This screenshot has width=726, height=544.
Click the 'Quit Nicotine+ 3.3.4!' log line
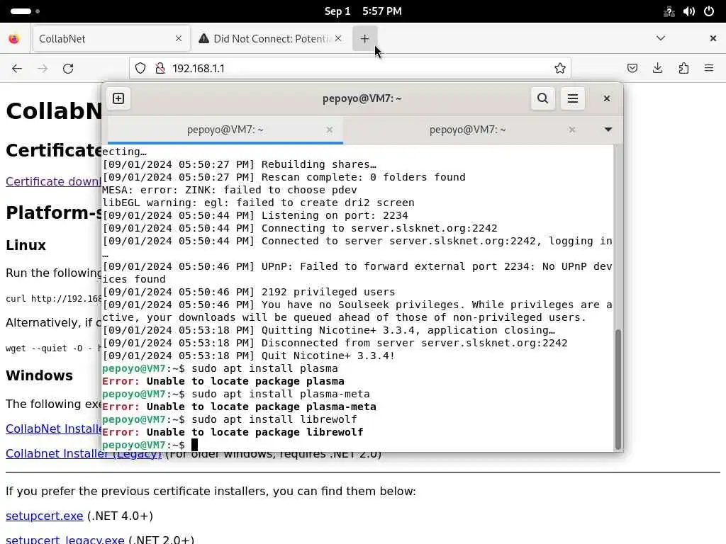(x=249, y=356)
